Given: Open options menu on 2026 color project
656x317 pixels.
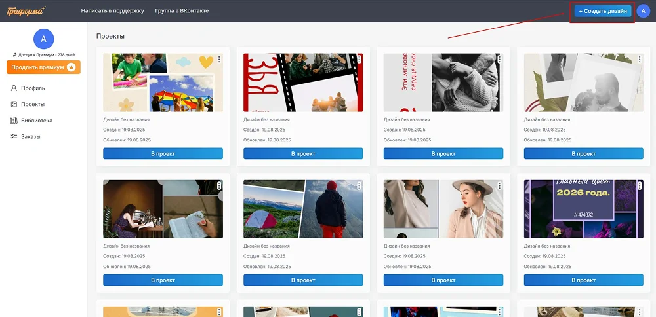Looking at the screenshot, I should pos(640,186).
